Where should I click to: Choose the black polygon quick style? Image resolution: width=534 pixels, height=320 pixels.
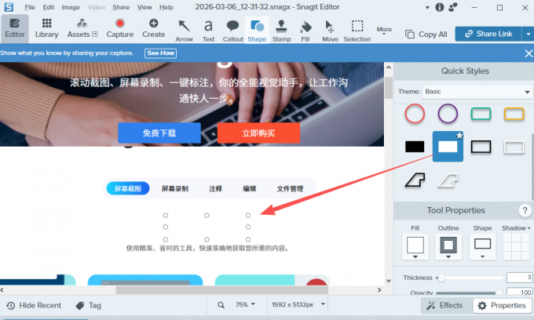pyautogui.click(x=415, y=180)
